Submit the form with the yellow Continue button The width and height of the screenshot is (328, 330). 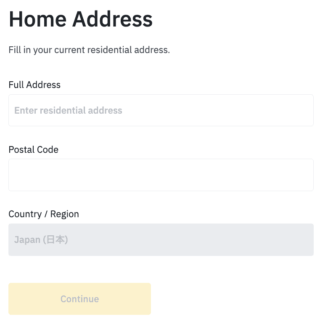point(79,299)
